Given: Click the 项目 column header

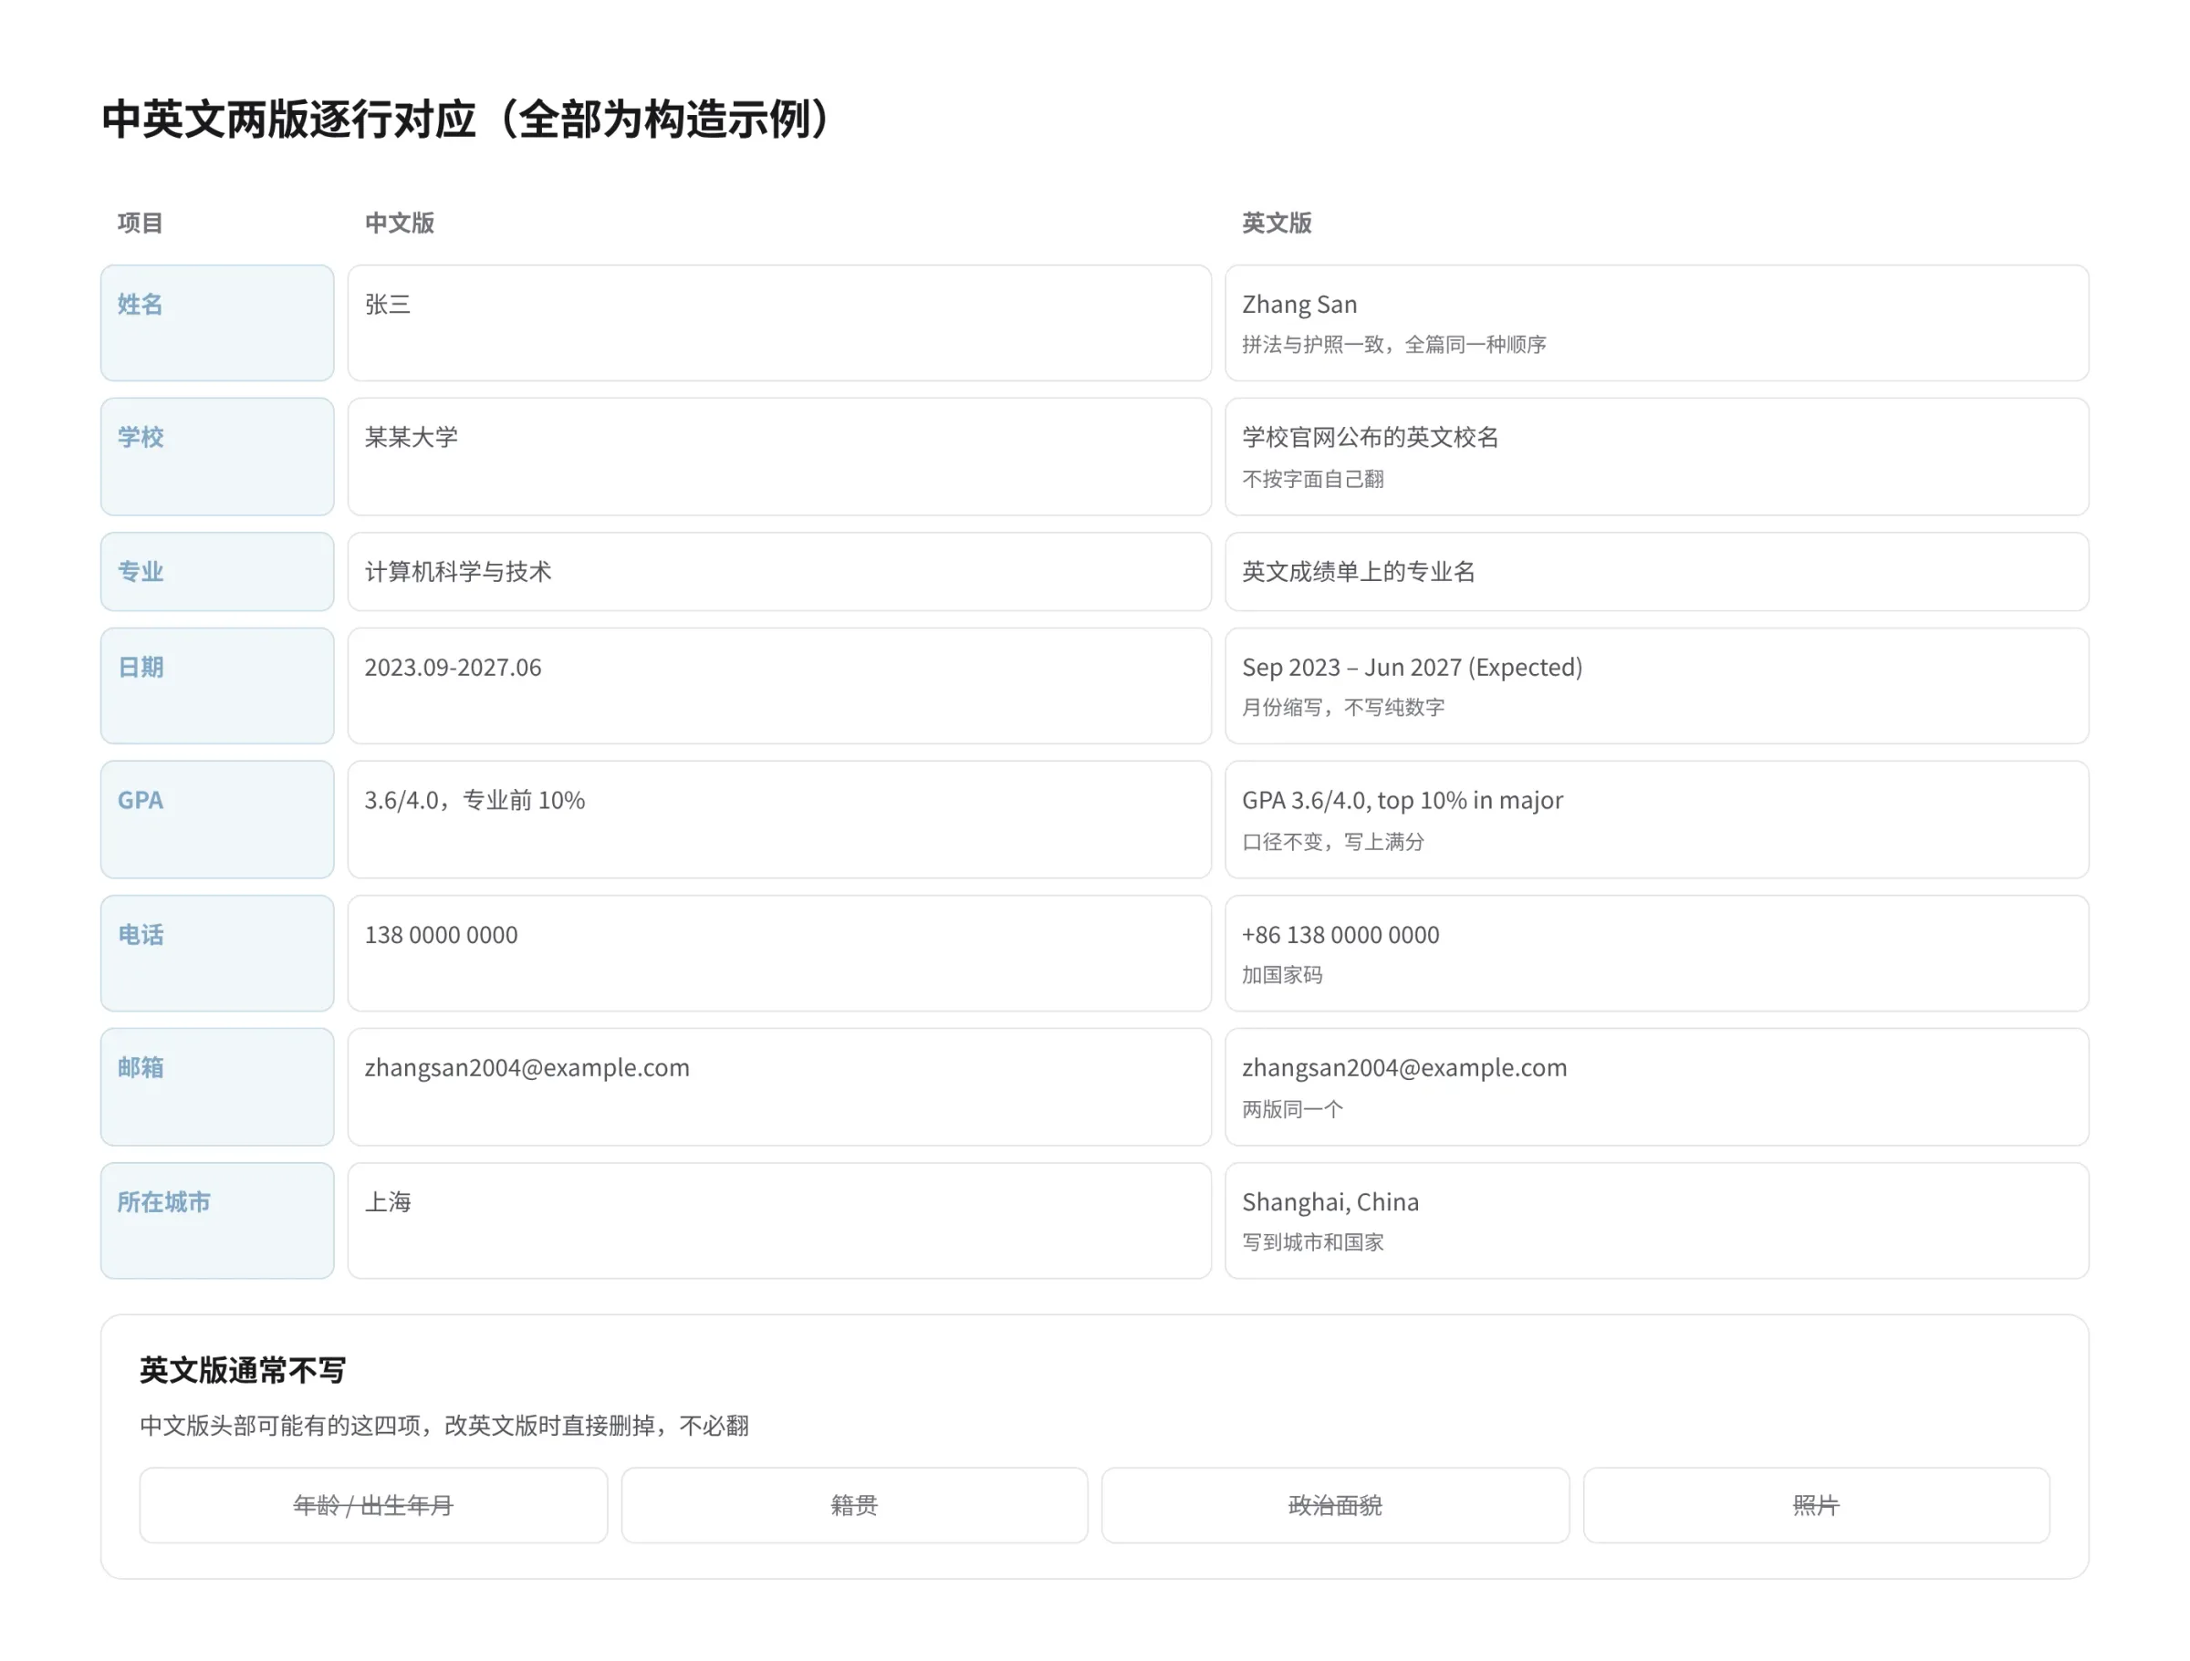Looking at the screenshot, I should pos(140,223).
